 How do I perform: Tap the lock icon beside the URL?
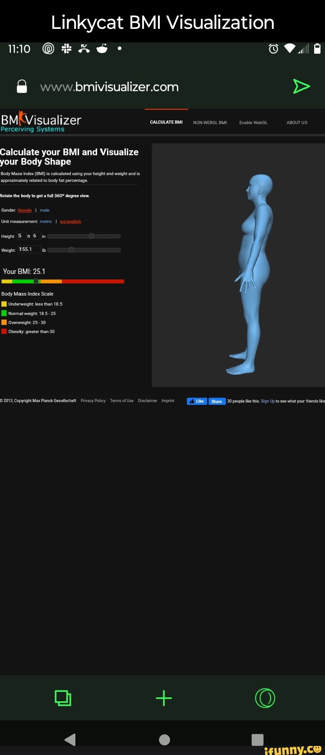pyautogui.click(x=22, y=86)
